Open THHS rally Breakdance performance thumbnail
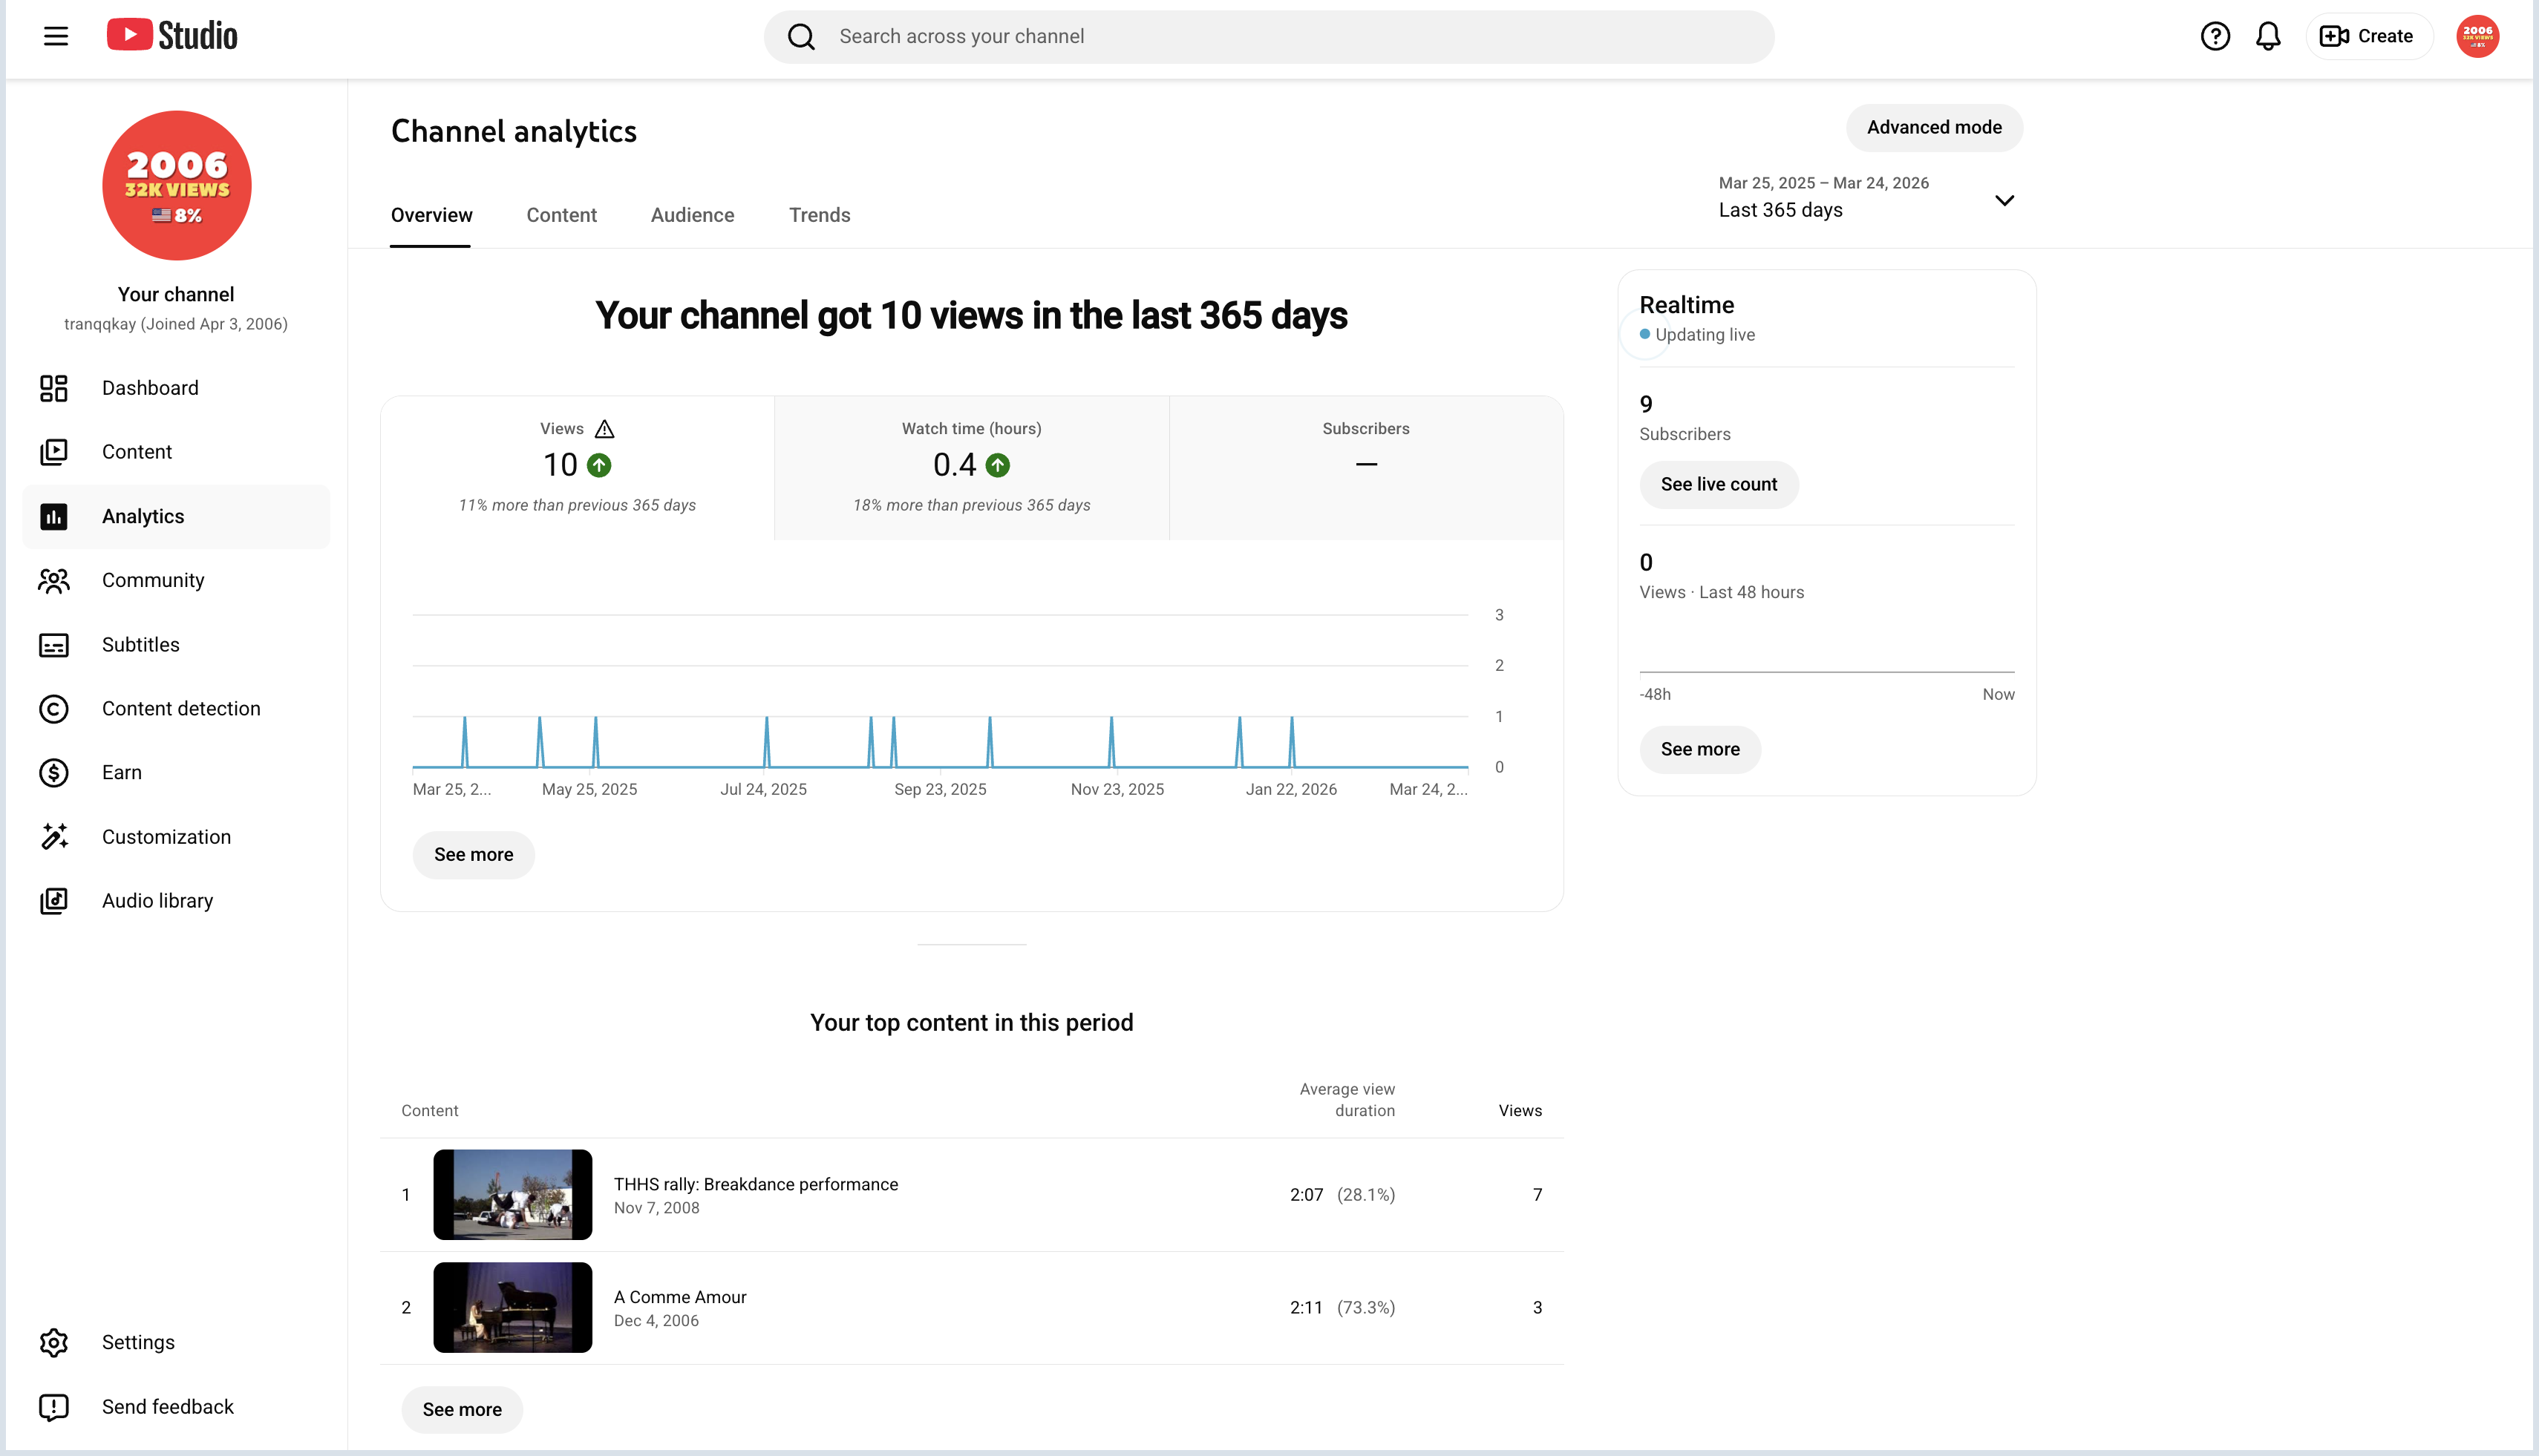This screenshot has width=2539, height=1456. (512, 1195)
